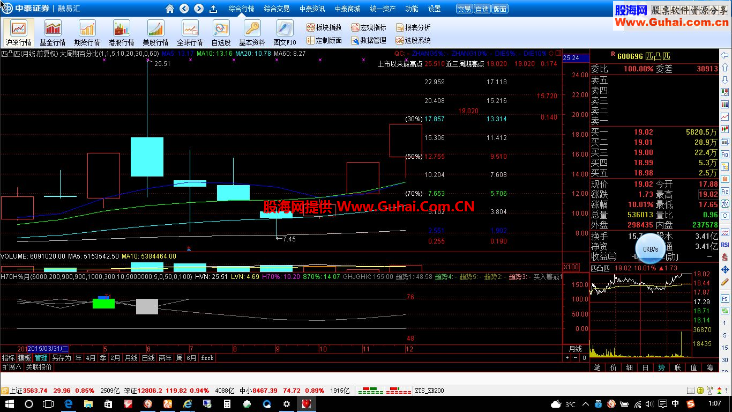Click the 交易 button in title bar
The image size is (732, 412).
point(464,9)
